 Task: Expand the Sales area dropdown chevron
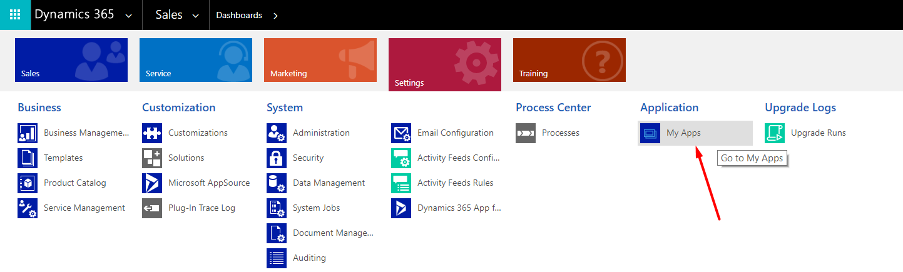[x=195, y=16]
